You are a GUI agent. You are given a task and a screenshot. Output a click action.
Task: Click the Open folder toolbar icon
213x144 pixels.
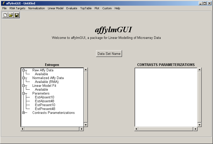click(11, 15)
